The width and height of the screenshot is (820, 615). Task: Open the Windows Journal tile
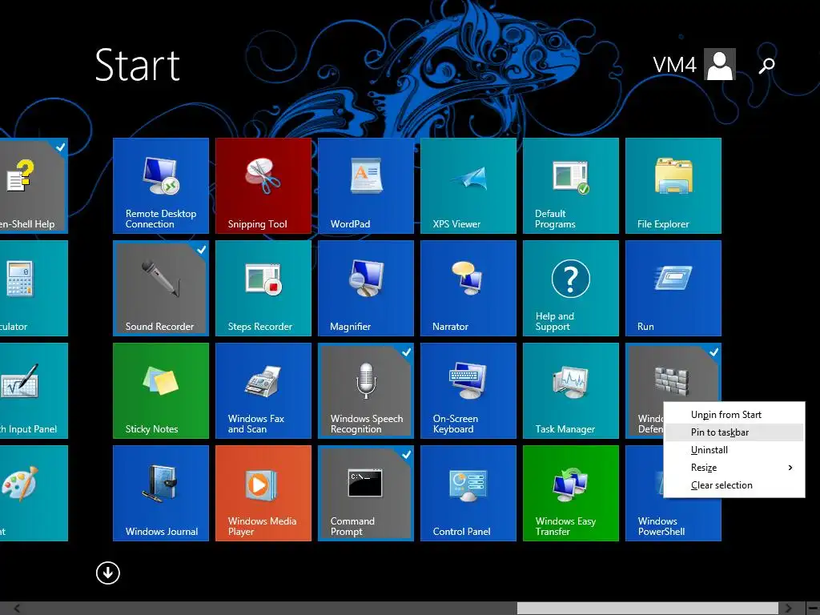(x=160, y=493)
